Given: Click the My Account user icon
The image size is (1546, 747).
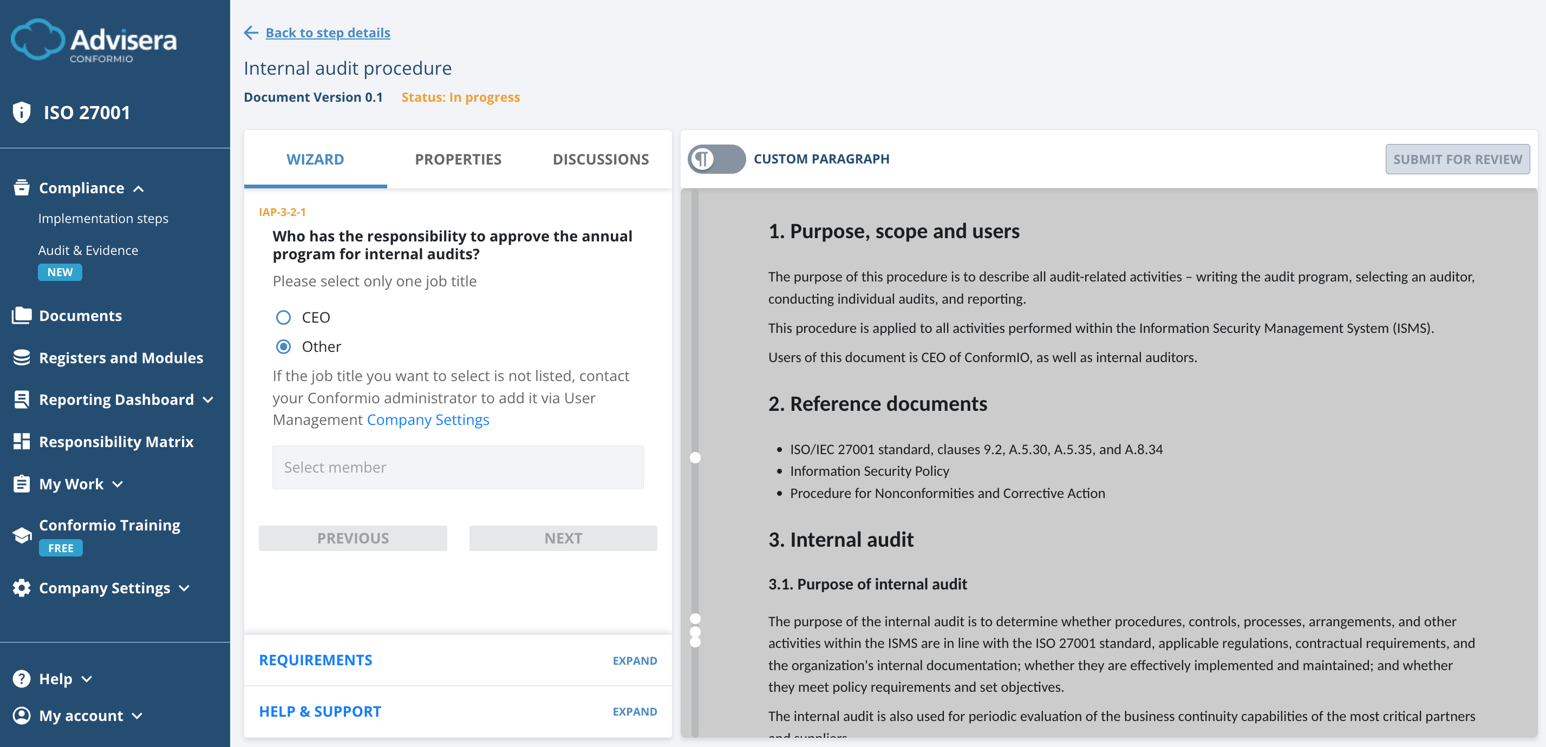Looking at the screenshot, I should coord(22,715).
